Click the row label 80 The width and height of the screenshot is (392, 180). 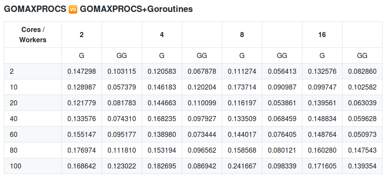tap(14, 150)
